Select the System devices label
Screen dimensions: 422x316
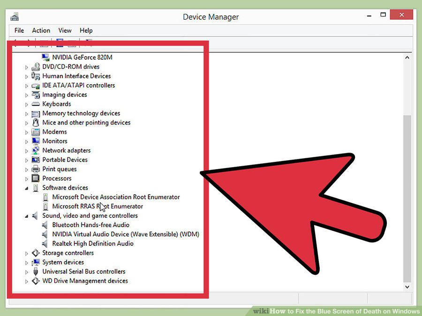[x=63, y=262]
